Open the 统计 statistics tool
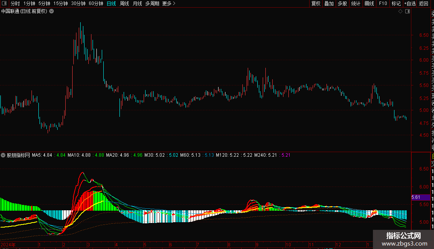The height and width of the screenshot is (249, 434). point(356,3)
